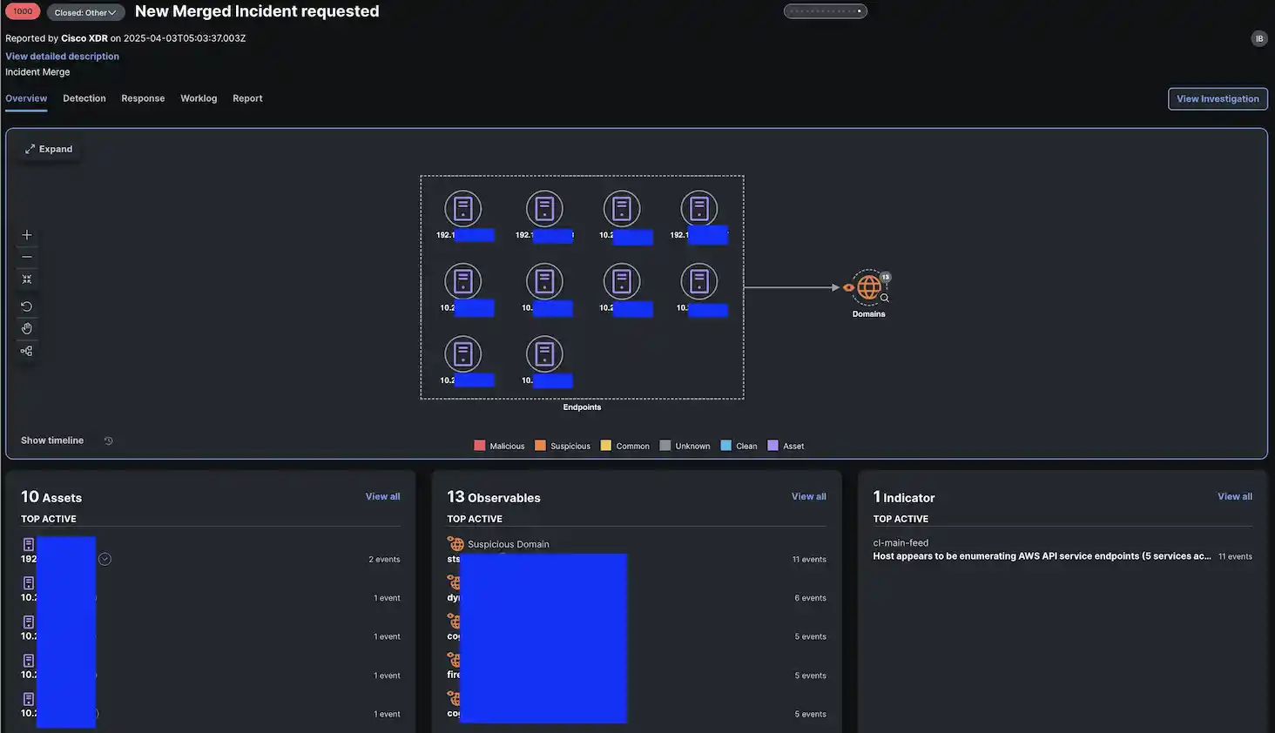Toggle Show timeline at the graph's bottom left
Viewport: 1275px width, 733px height.
point(52,440)
